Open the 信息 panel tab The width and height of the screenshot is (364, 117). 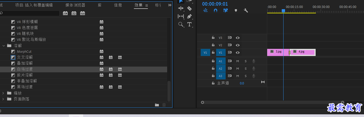pos(118,5)
